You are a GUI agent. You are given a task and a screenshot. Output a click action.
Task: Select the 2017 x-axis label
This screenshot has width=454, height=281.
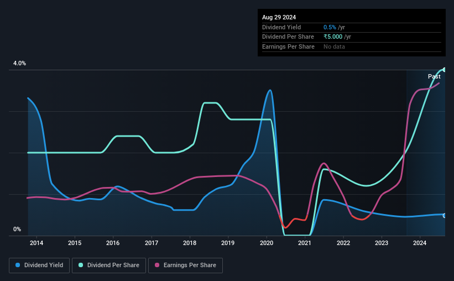click(152, 243)
